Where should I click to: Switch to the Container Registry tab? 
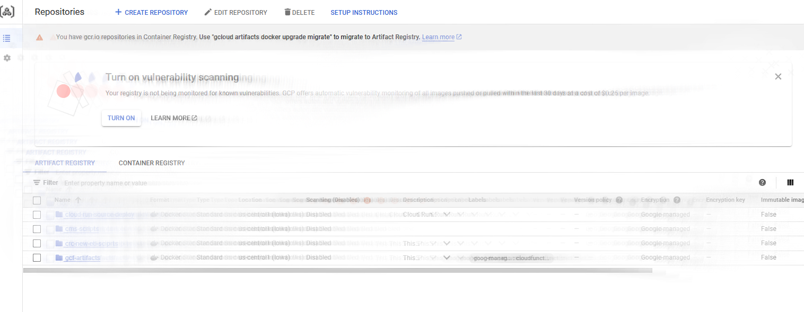(152, 163)
